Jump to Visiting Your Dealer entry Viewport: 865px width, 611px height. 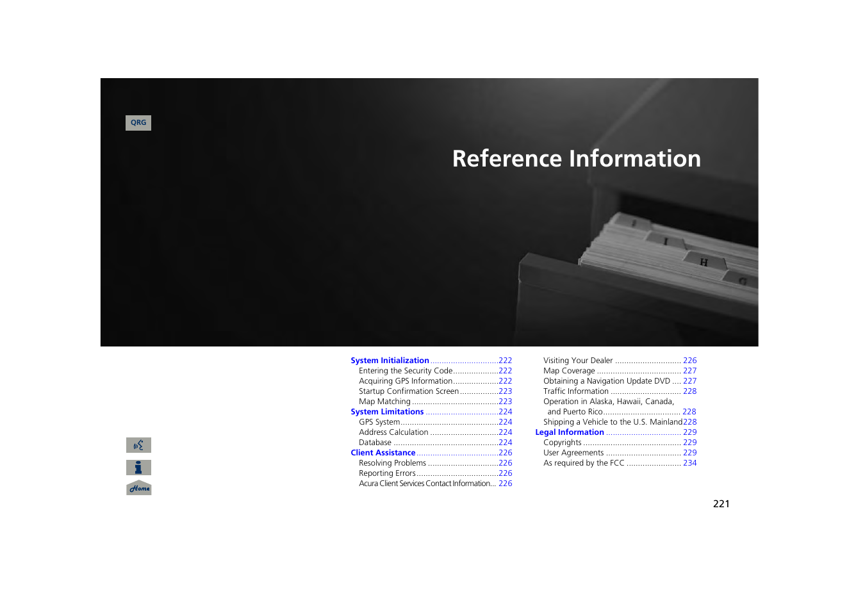(x=620, y=361)
